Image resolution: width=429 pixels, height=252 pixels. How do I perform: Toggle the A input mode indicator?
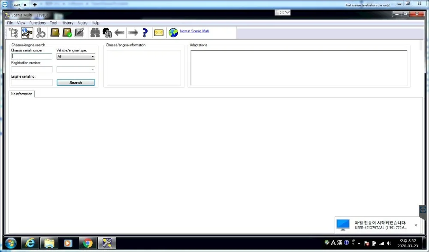(x=333, y=243)
